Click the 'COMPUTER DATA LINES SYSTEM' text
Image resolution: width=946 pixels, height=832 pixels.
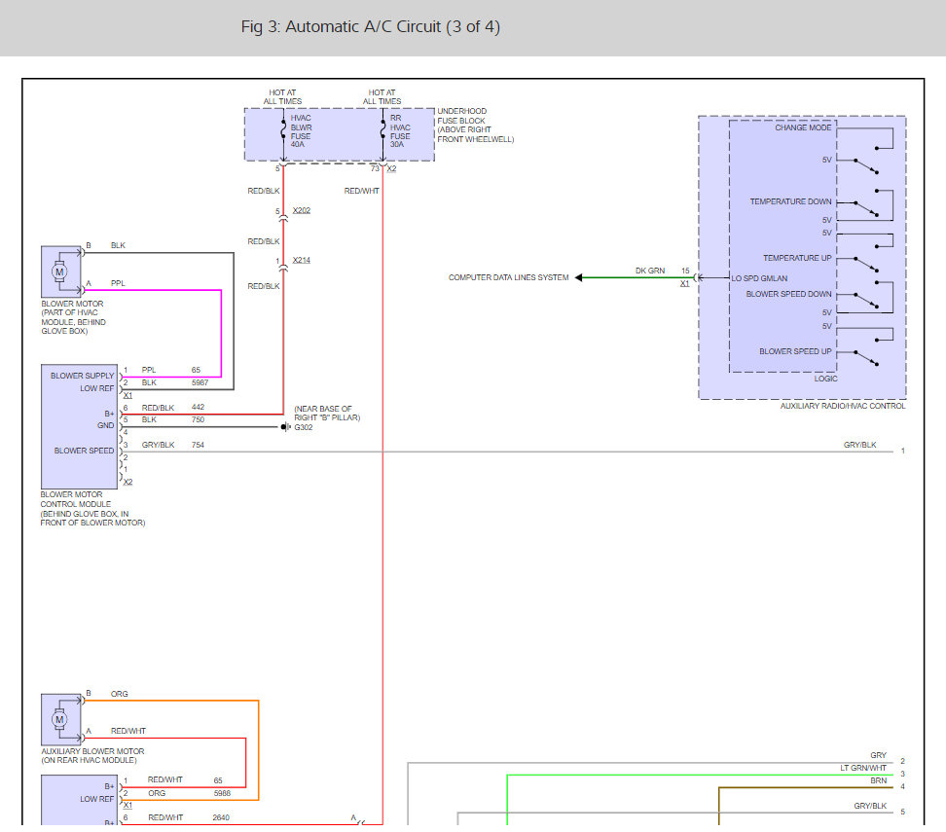coord(508,277)
